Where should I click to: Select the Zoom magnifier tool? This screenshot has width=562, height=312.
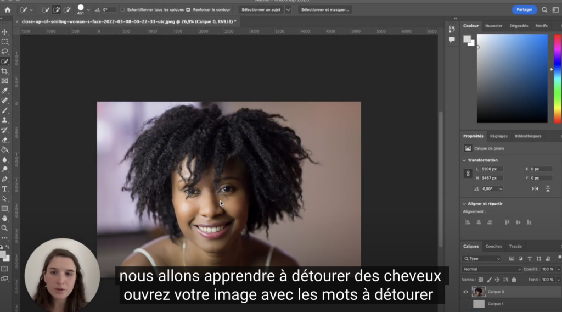[5, 228]
